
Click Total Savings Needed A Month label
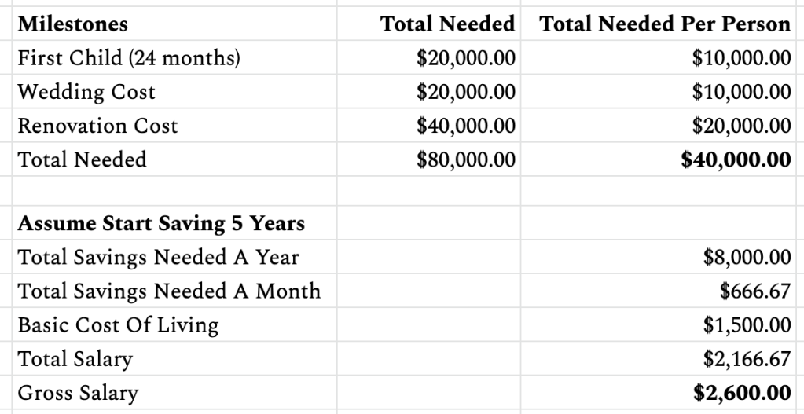click(x=169, y=291)
